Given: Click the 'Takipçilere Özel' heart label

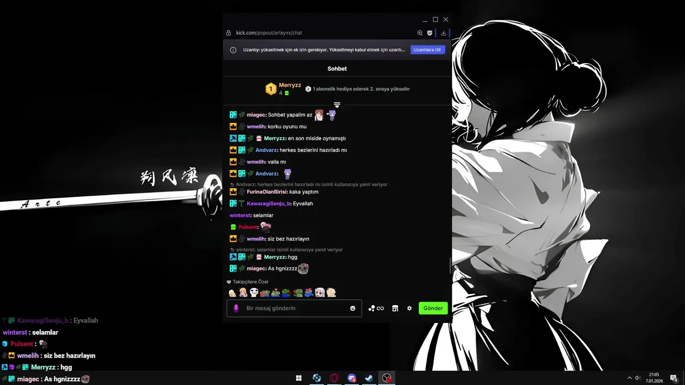Looking at the screenshot, I should (247, 282).
